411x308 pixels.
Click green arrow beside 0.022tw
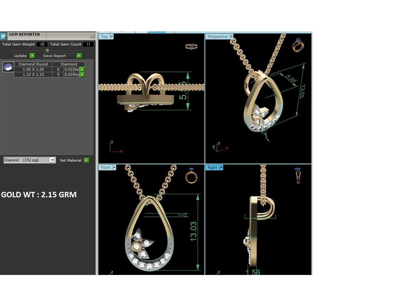click(x=82, y=69)
